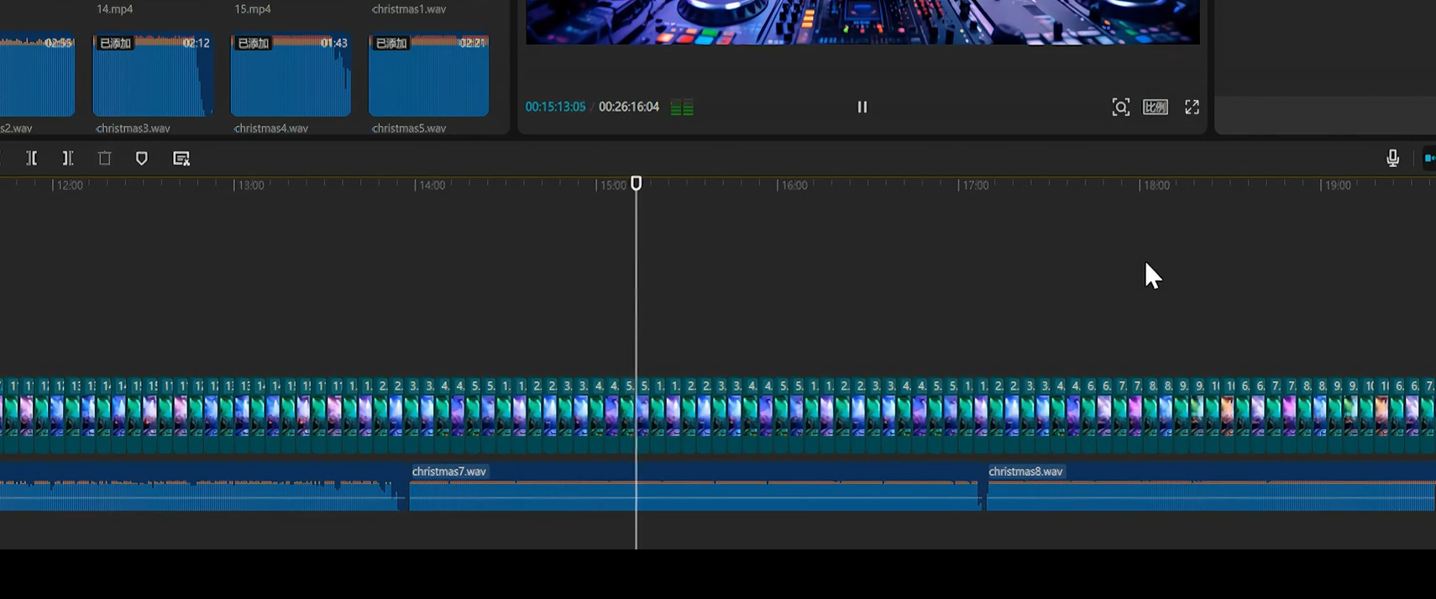Click the 17:00 mark on the timeline ruler
This screenshot has width=1436, height=599.
point(976,185)
